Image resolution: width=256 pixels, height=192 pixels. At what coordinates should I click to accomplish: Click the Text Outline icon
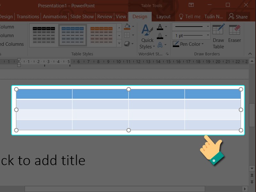click(160, 36)
